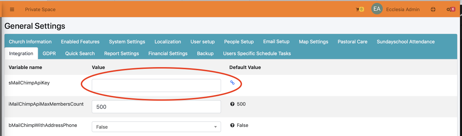Screen dimensions: 462x136
Task: Open the shopping cart icon
Action: [360, 10]
